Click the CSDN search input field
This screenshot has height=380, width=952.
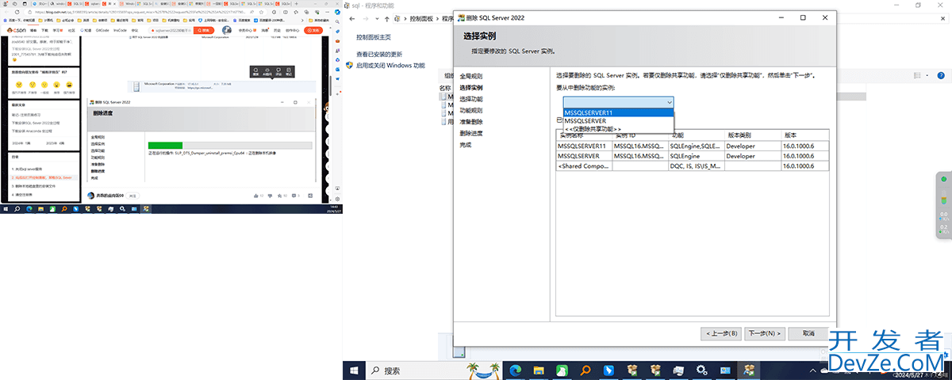pos(170,30)
